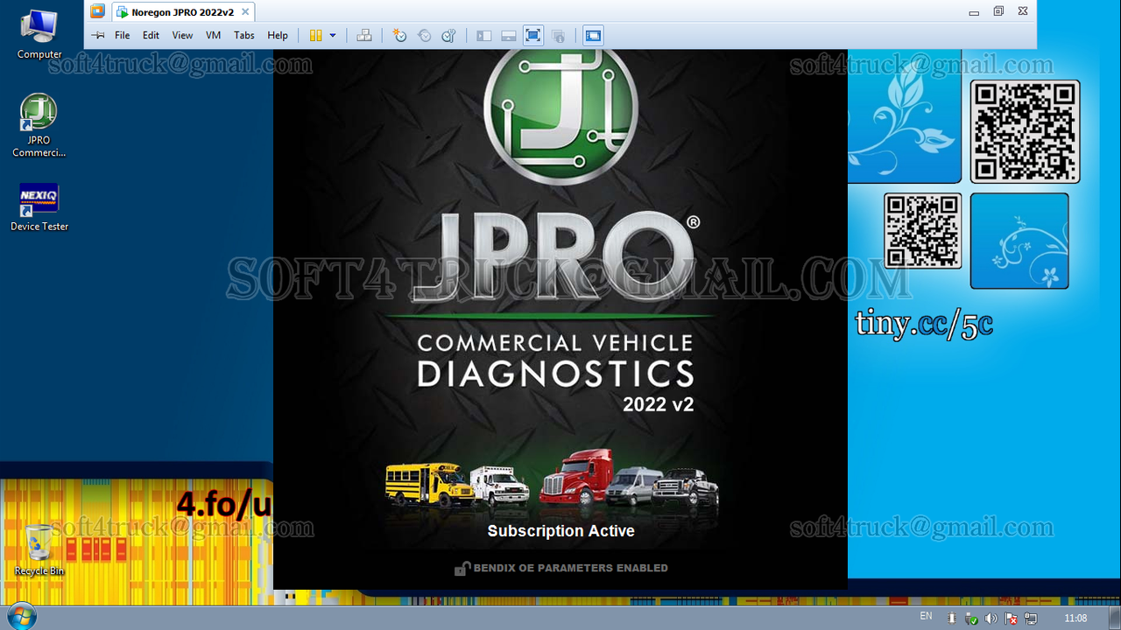Toggle the thumbnail bar icon in the toolbar
This screenshot has width=1121, height=630.
[508, 35]
